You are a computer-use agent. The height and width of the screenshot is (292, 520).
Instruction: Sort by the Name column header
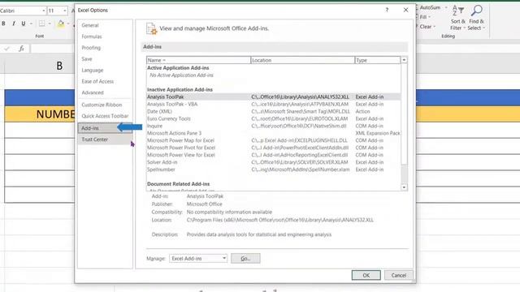(198, 60)
